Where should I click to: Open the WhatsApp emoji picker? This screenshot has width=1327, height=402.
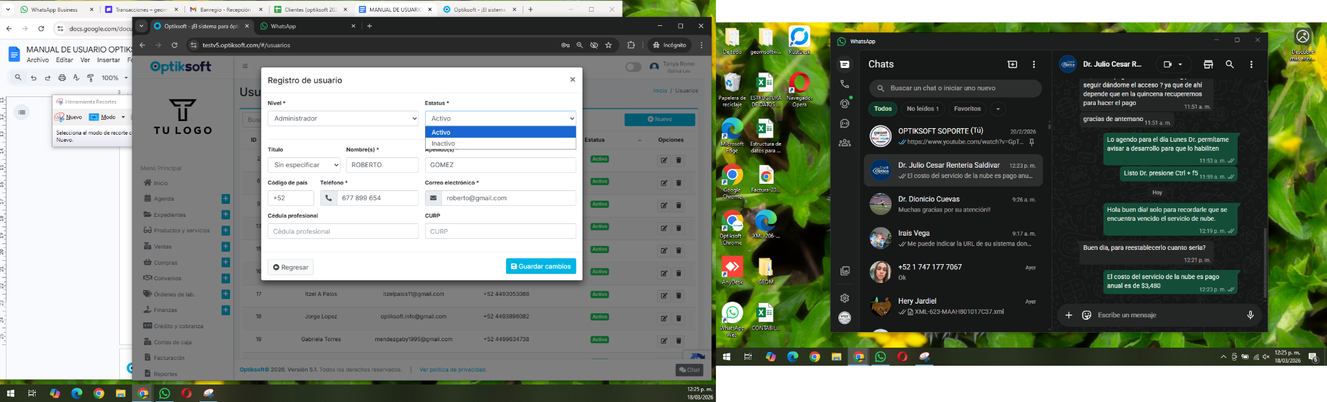pyautogui.click(x=1087, y=315)
